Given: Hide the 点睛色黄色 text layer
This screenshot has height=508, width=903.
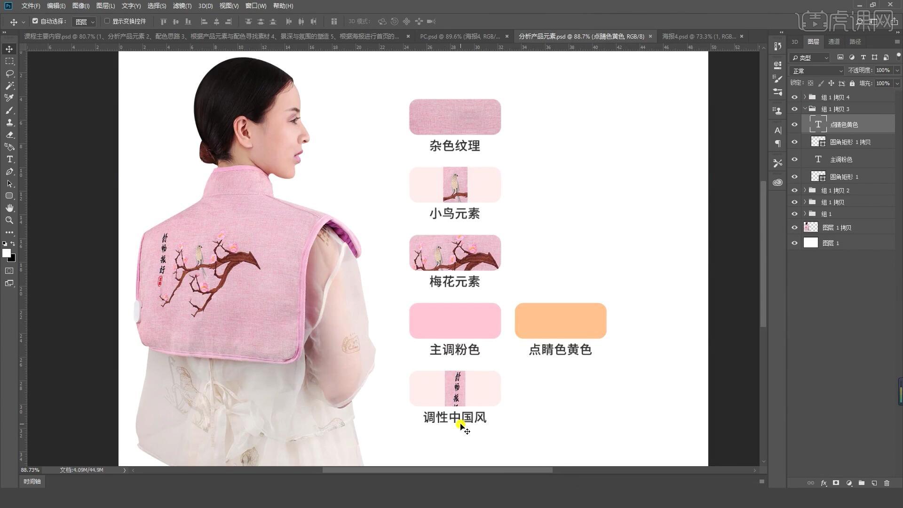Looking at the screenshot, I should coord(795,125).
